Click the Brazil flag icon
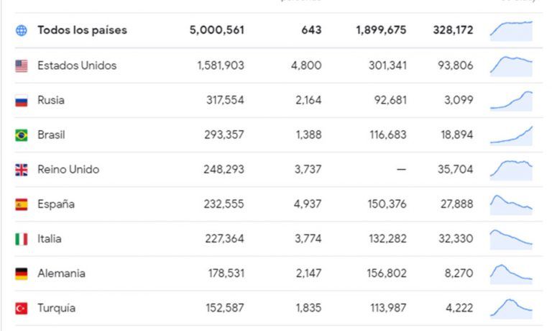Viewport: 552px width, 331px height. 22,135
